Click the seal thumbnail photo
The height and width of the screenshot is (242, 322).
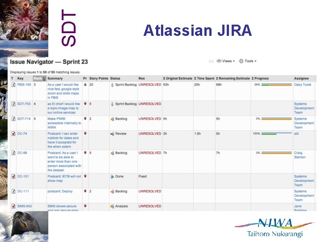(24, 226)
